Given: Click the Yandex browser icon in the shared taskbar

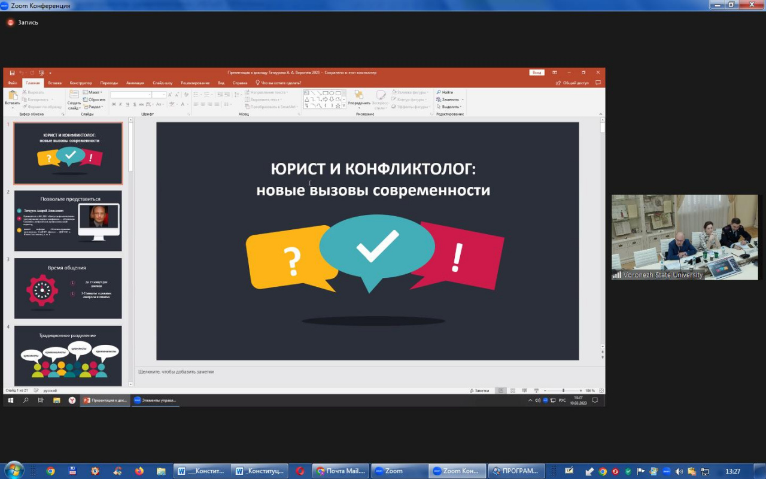Looking at the screenshot, I should coord(72,400).
